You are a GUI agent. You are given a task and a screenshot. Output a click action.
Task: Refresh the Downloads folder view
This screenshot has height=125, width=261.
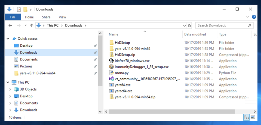189,26
